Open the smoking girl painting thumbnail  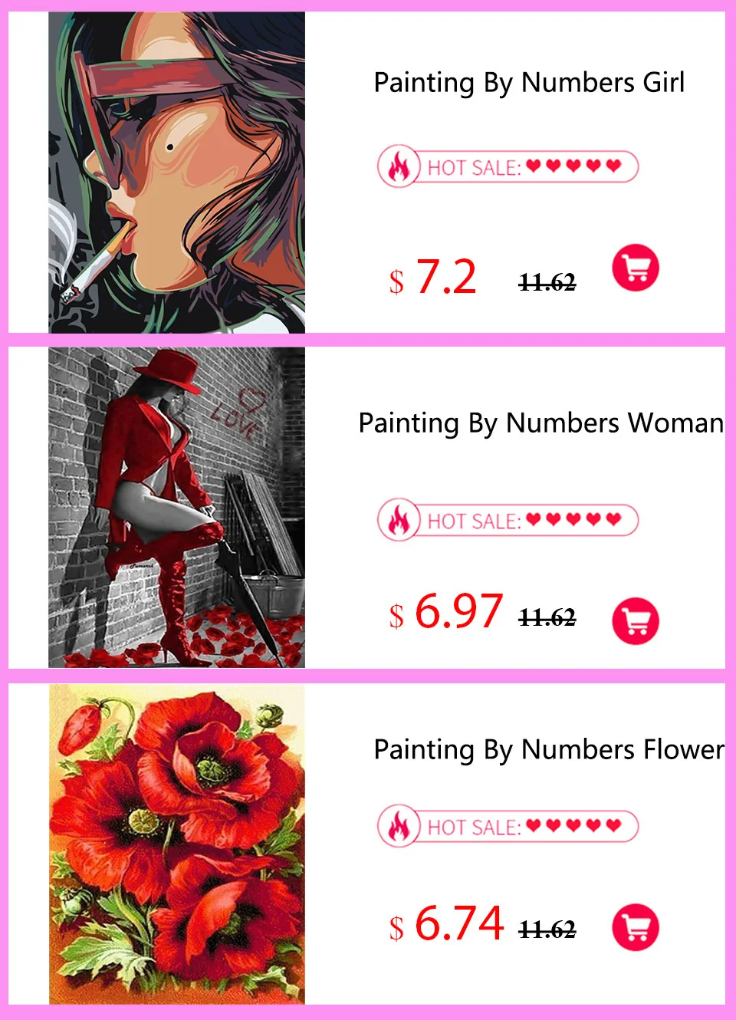176,173
